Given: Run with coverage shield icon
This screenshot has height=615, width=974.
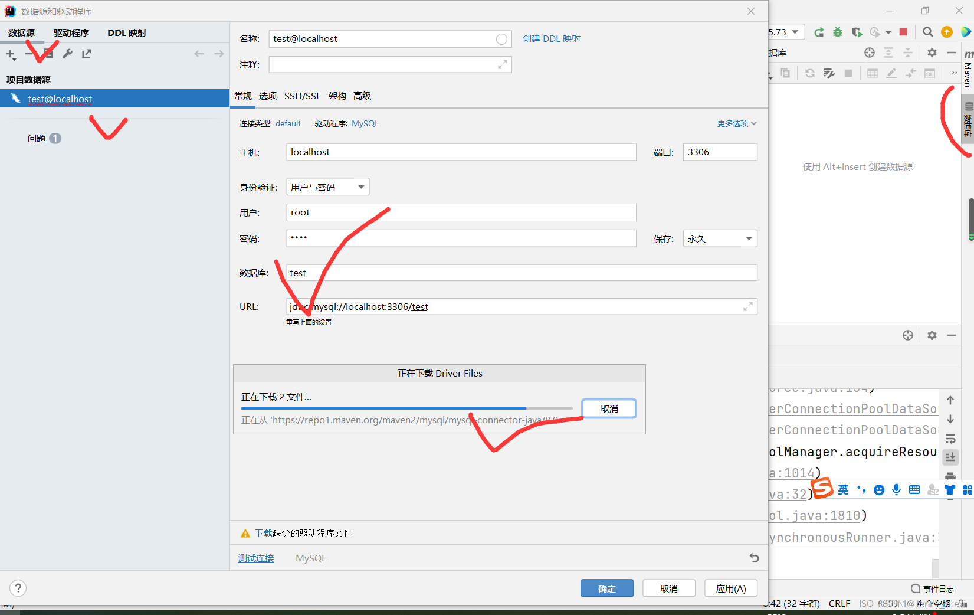Looking at the screenshot, I should pyautogui.click(x=857, y=32).
